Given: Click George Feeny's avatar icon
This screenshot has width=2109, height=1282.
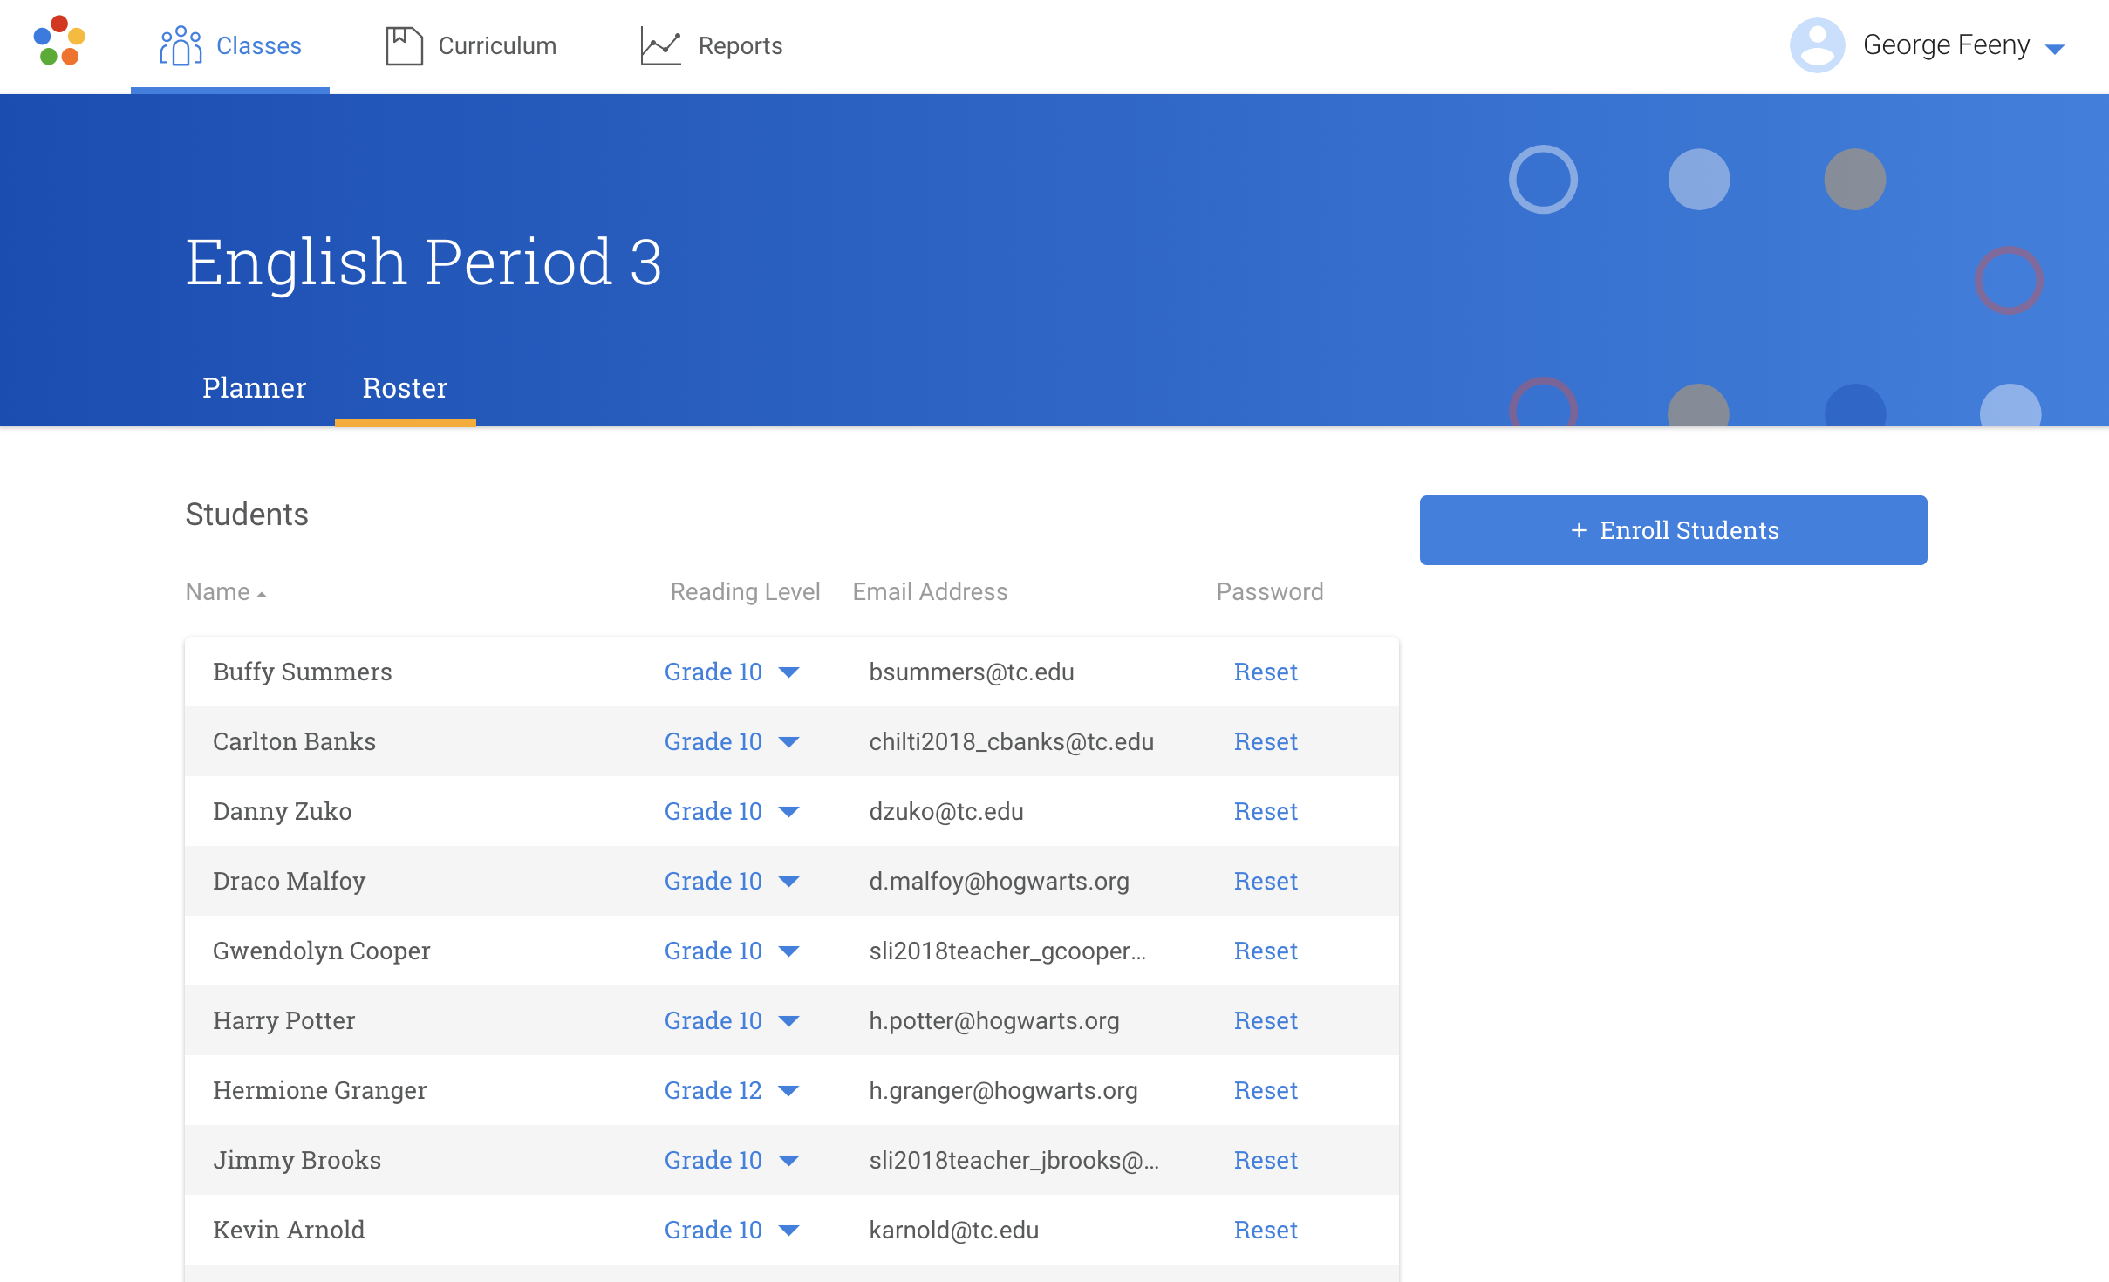Looking at the screenshot, I should tap(1817, 45).
